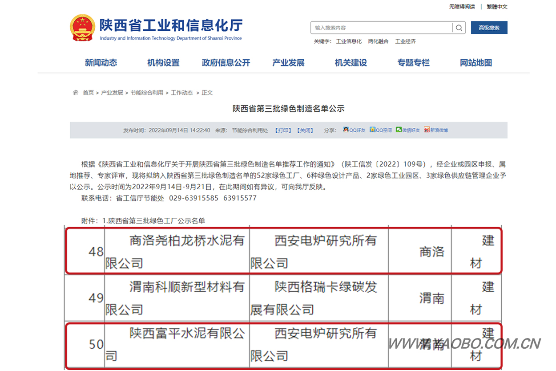This screenshot has width=556, height=371.
Task: Click the publish time 2022年09月14日 14:22:40
Action: coord(179,130)
